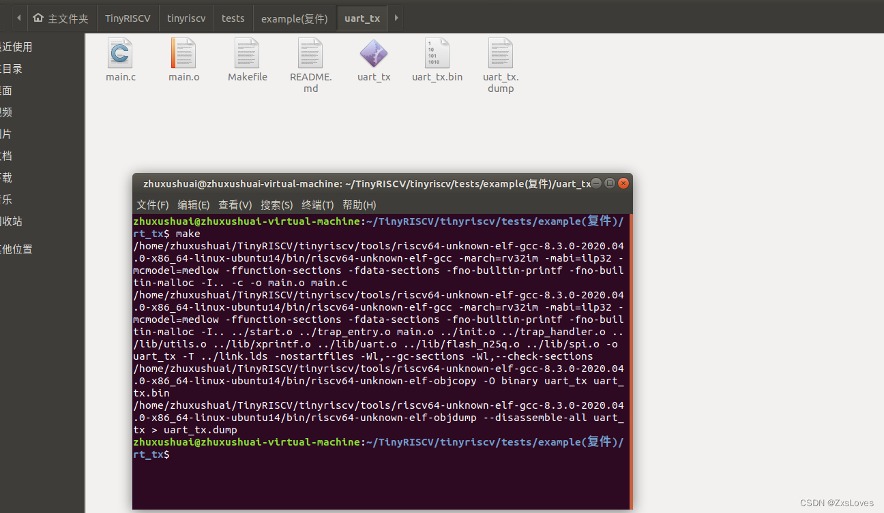Click 'tx > uart_tx.dump' terminal output line
The image size is (884, 513).
click(x=186, y=430)
